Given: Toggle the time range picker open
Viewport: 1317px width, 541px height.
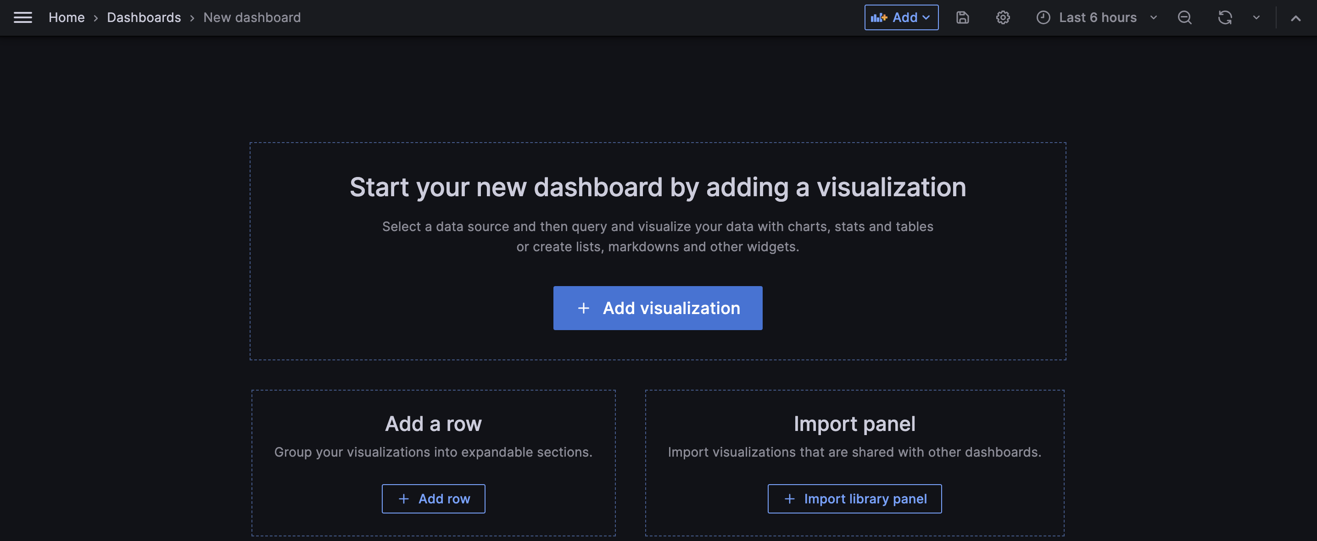Looking at the screenshot, I should [x=1097, y=17].
